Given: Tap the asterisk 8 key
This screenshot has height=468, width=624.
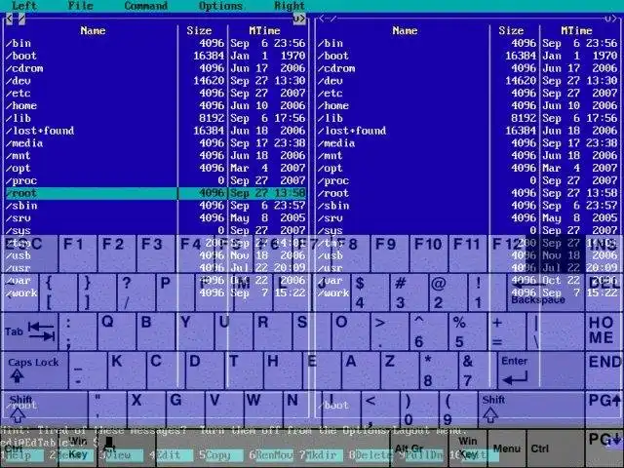Looking at the screenshot, I should pos(438,370).
